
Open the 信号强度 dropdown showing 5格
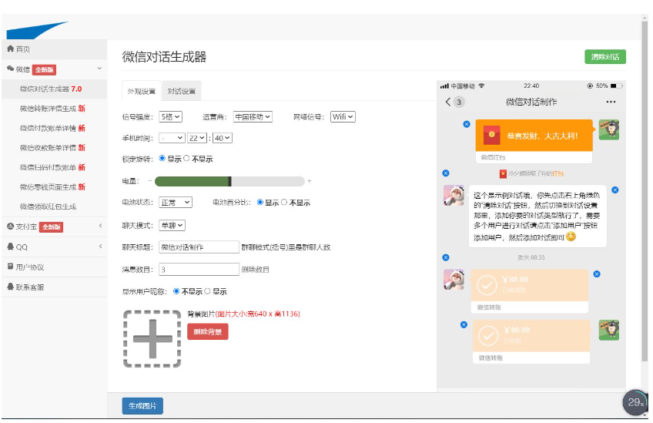point(171,116)
